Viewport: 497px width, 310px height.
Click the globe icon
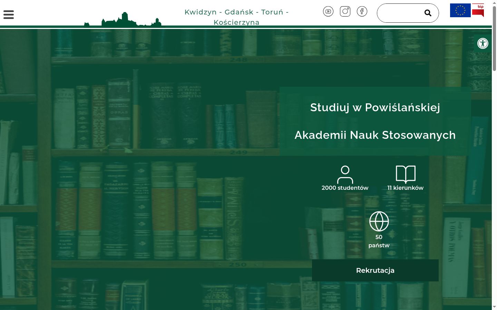[x=379, y=221]
